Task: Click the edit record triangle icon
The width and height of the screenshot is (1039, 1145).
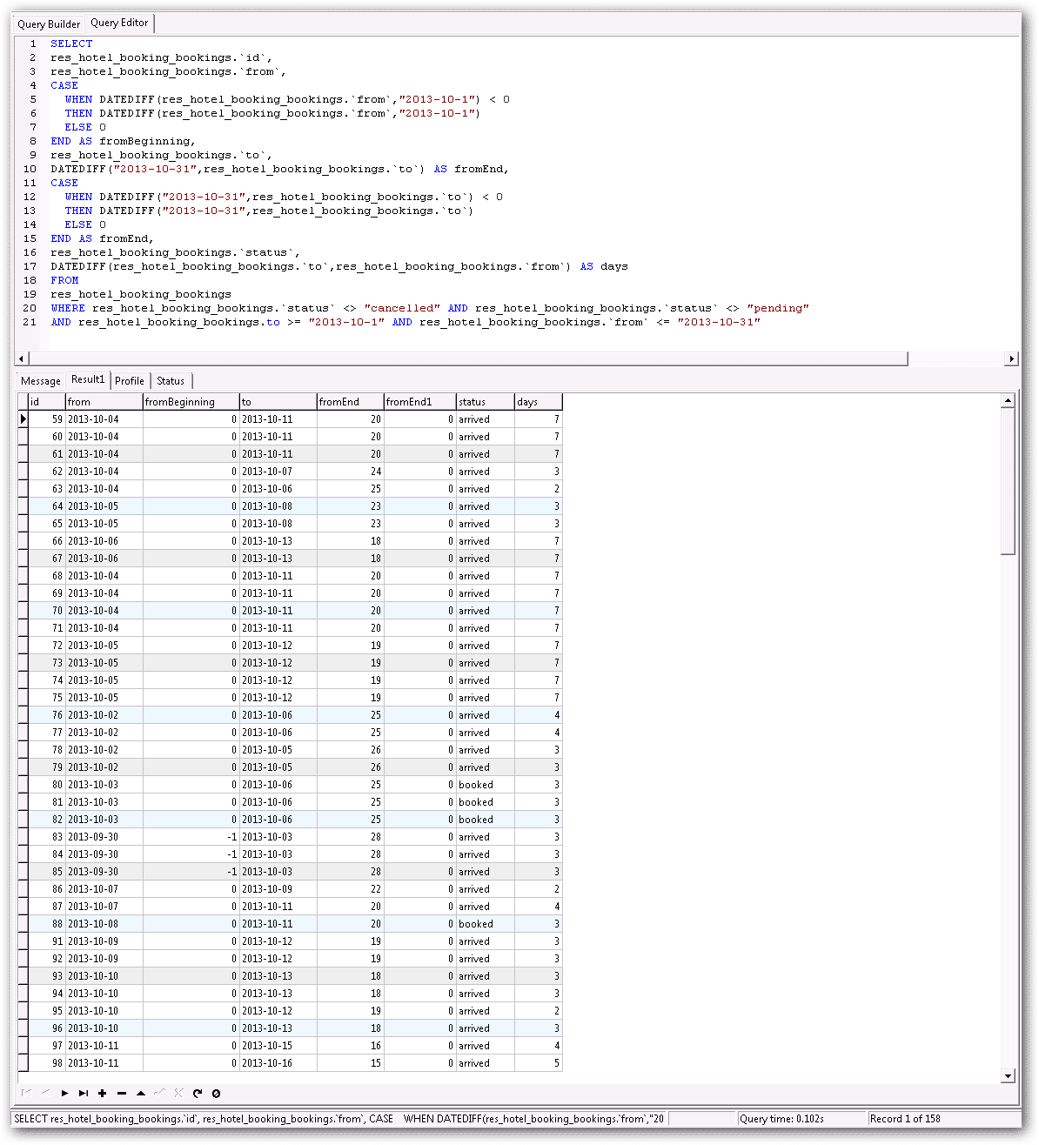Action: tap(140, 1093)
